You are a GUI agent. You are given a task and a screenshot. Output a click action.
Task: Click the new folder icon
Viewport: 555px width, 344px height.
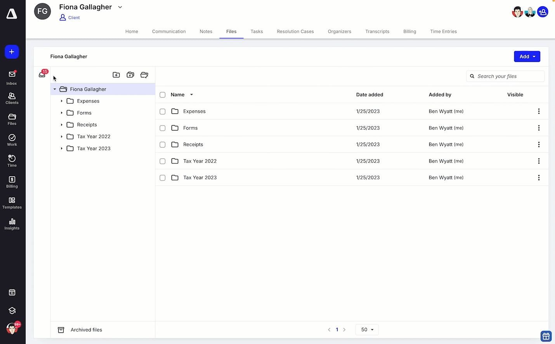(116, 75)
